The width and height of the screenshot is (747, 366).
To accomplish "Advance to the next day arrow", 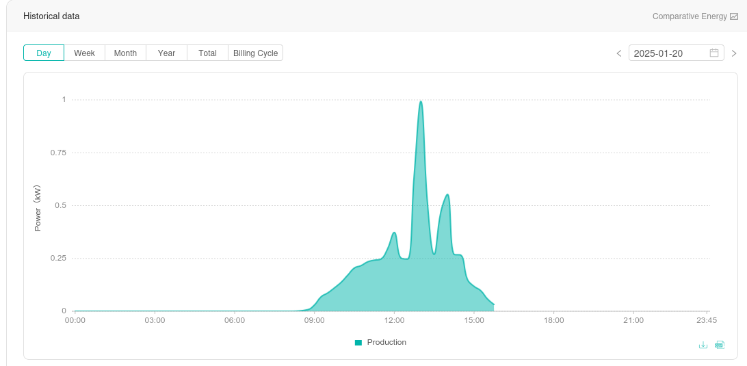I will pyautogui.click(x=734, y=53).
